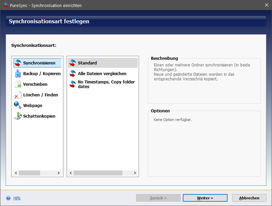Choose the Webpage synchronization icon

pyautogui.click(x=18, y=105)
